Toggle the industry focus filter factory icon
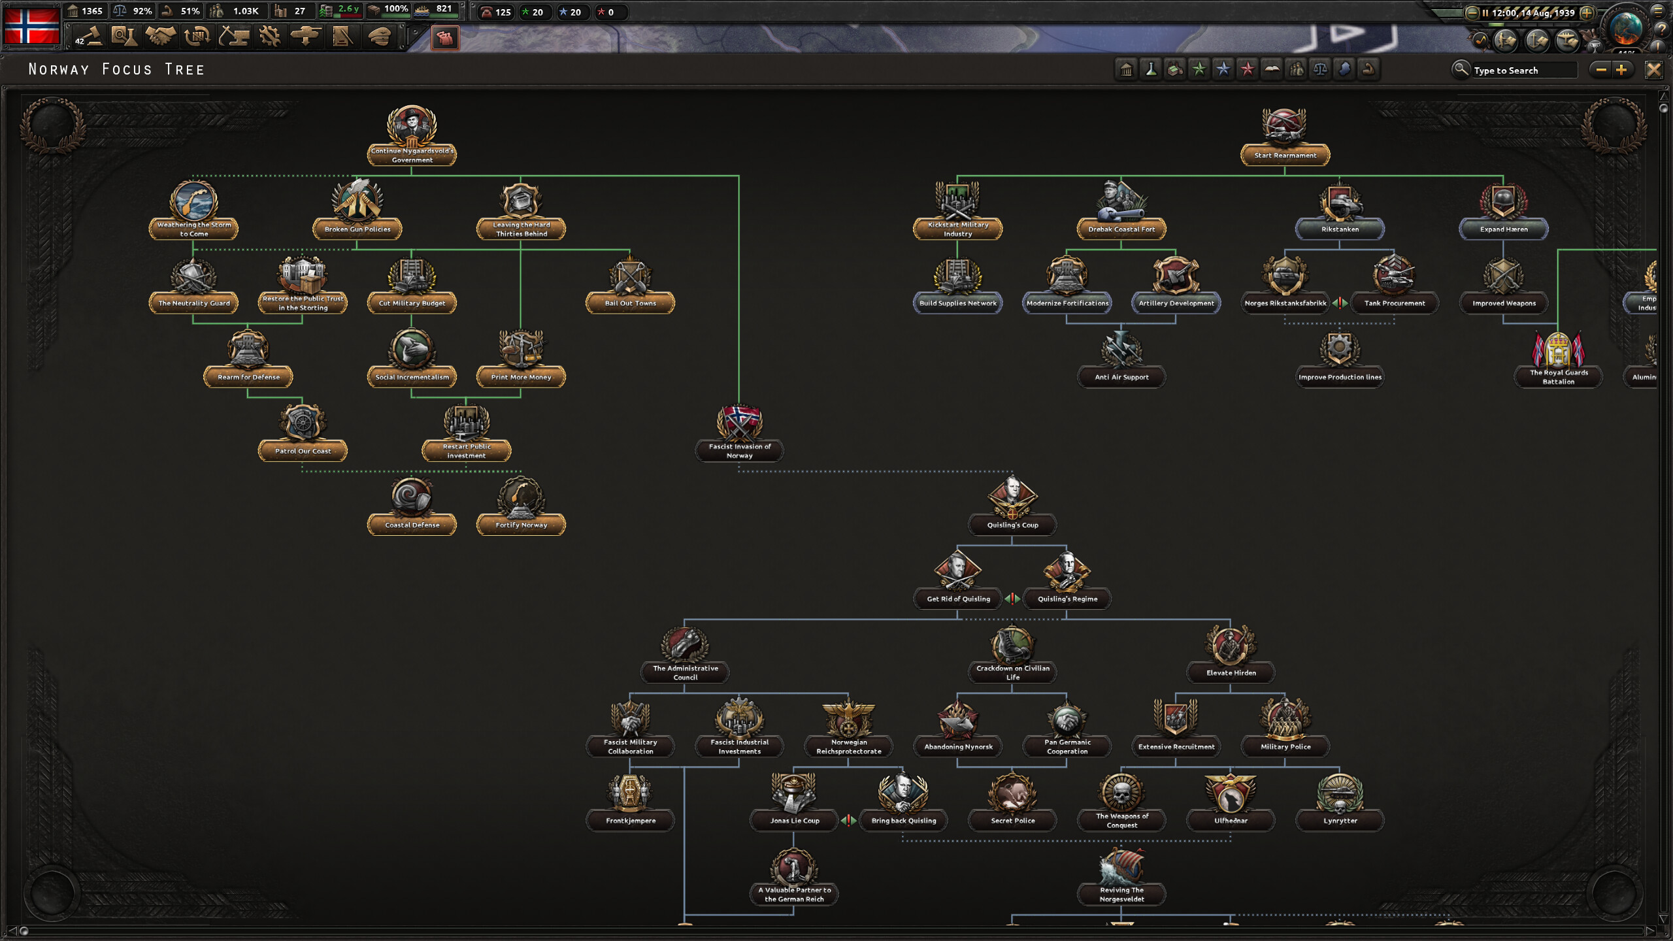Screen dimensions: 1673x941 [x=1174, y=69]
